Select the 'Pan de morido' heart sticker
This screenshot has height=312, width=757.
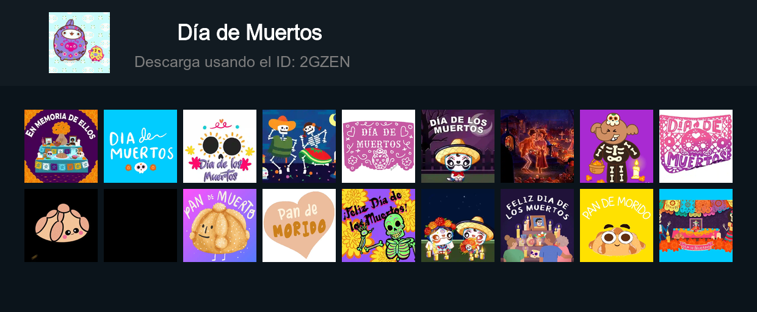[x=299, y=225]
